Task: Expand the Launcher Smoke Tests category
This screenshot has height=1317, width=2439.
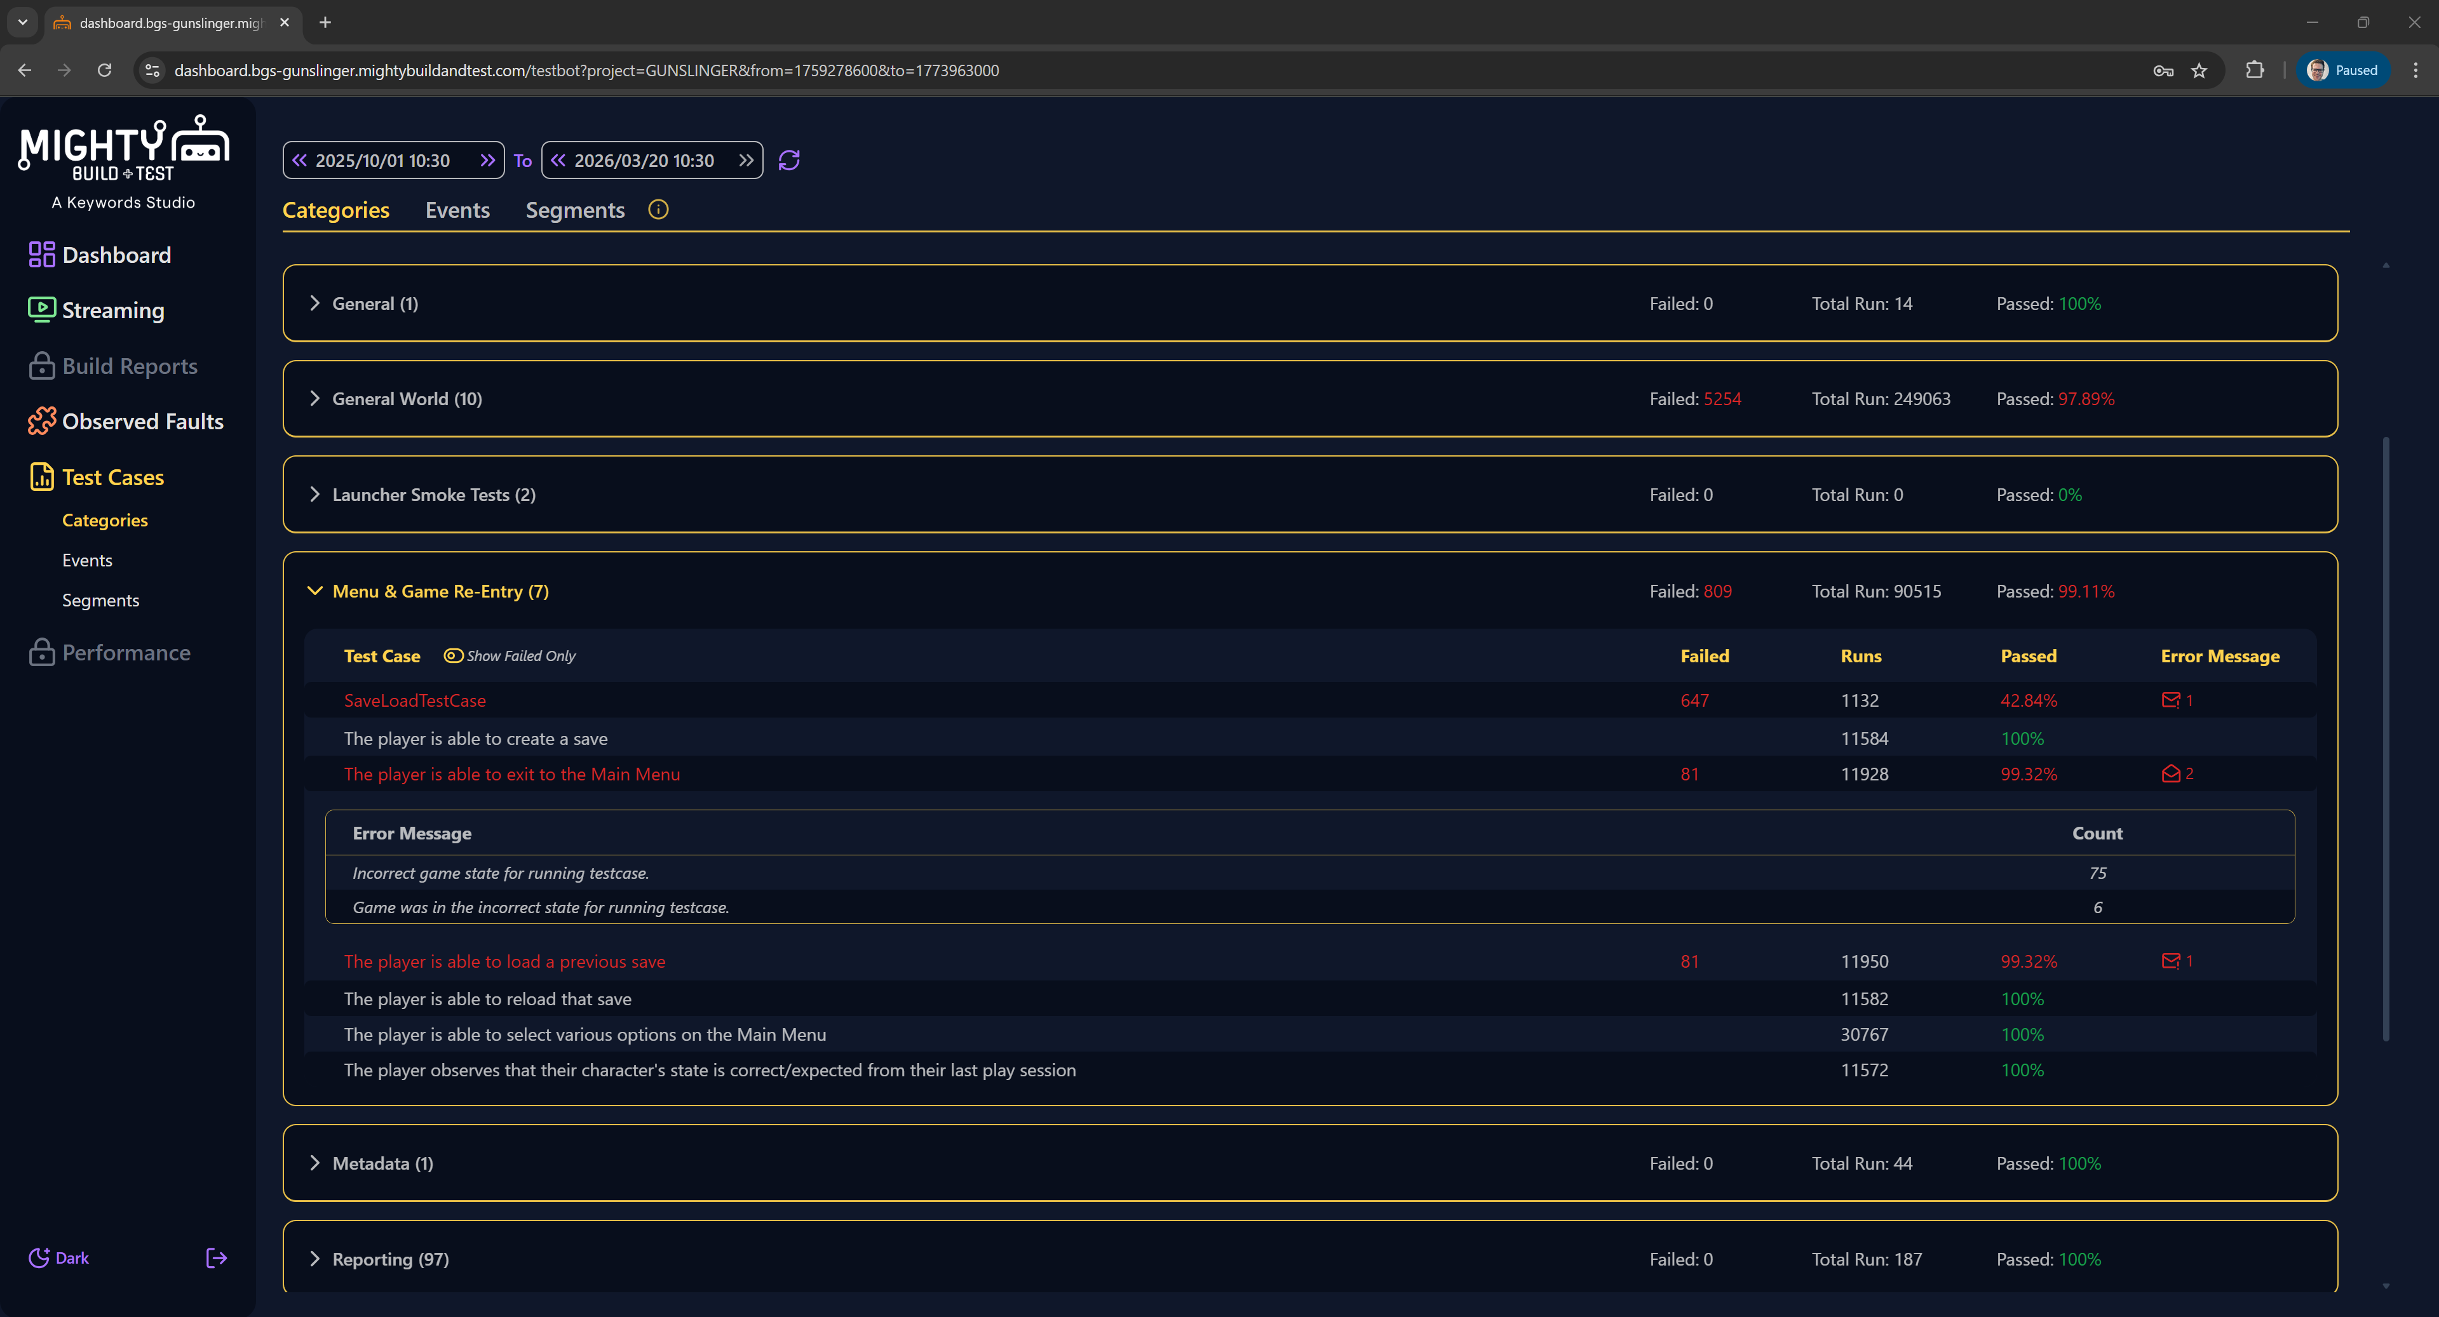Action: pos(315,495)
